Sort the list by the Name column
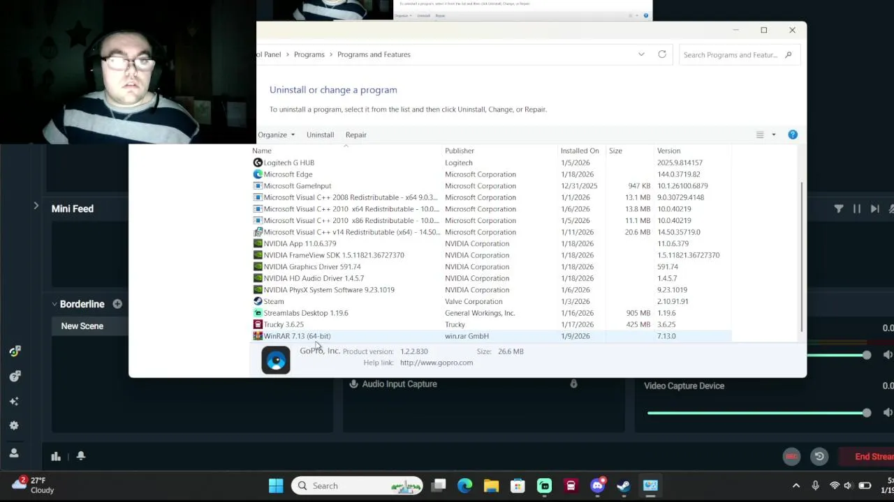The width and height of the screenshot is (894, 502). tap(262, 151)
